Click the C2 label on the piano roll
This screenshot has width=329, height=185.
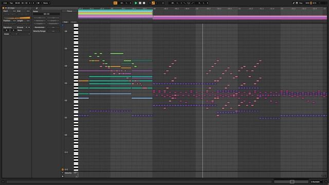pyautogui.click(x=66, y=101)
